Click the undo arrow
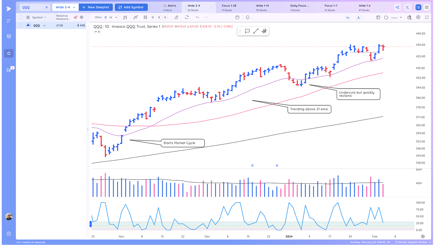The height and width of the screenshot is (245, 435). [x=197, y=17]
